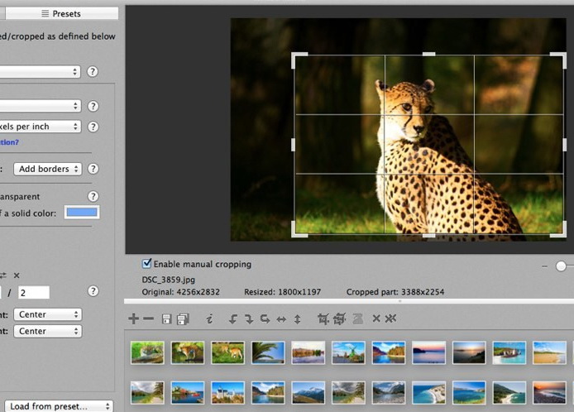The width and height of the screenshot is (574, 412).
Task: Click the ratio input field containing 2
Action: point(34,292)
